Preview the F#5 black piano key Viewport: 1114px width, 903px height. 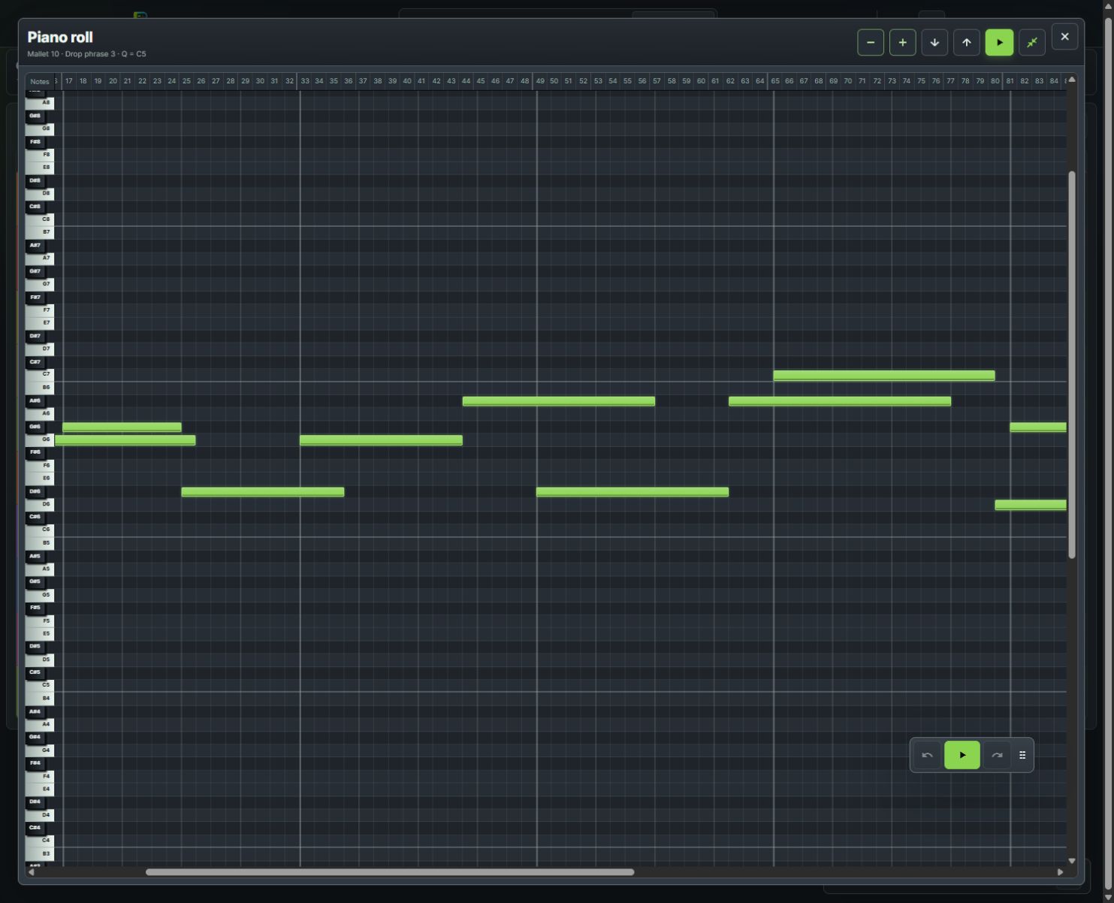[35, 608]
